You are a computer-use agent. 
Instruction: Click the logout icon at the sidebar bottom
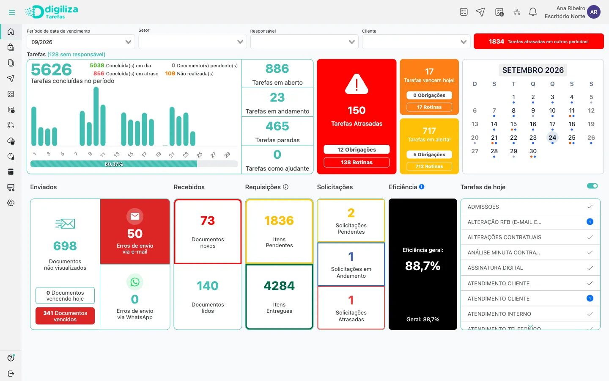pyautogui.click(x=11, y=373)
